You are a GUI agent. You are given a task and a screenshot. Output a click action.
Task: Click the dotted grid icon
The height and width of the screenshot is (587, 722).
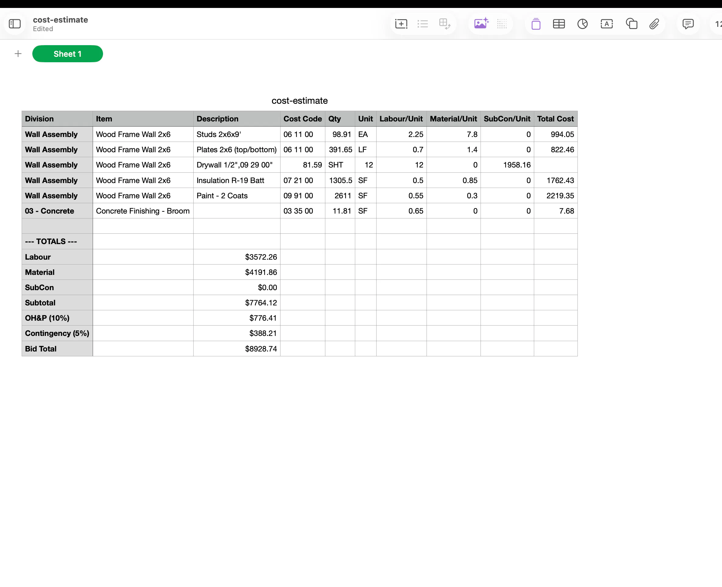point(502,24)
